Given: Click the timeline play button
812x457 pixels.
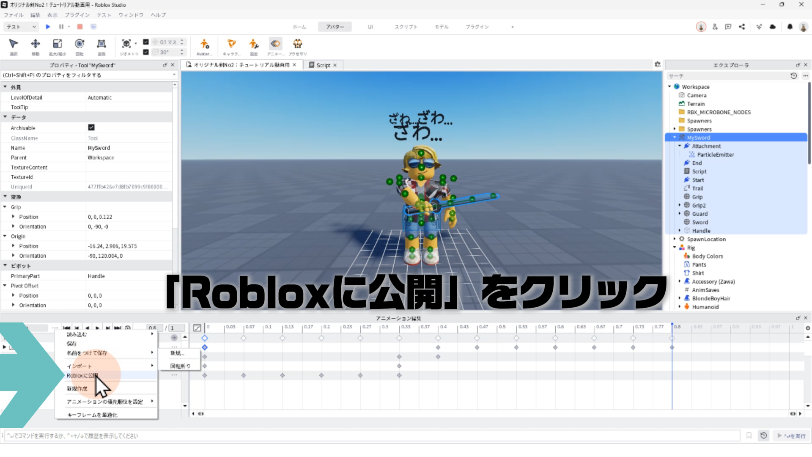Looking at the screenshot, I should click(97, 328).
